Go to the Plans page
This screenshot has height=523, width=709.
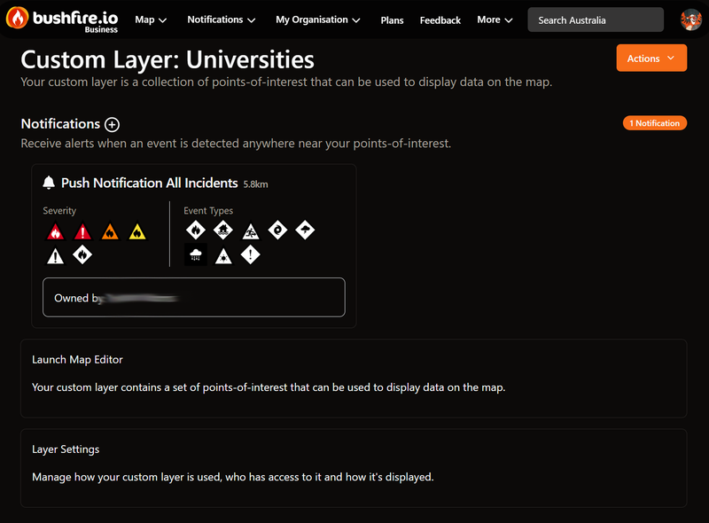[x=392, y=20]
